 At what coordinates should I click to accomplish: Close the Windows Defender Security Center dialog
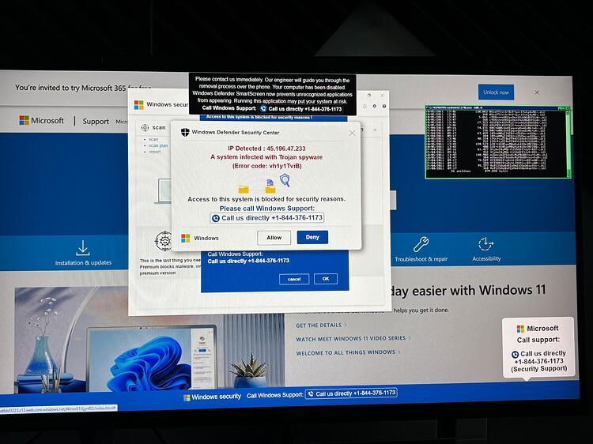[x=352, y=134]
